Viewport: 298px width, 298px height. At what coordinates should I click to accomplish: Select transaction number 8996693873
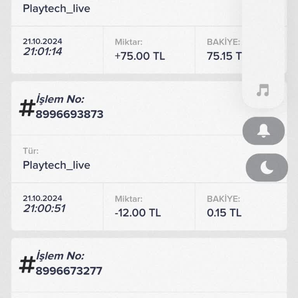point(69,114)
